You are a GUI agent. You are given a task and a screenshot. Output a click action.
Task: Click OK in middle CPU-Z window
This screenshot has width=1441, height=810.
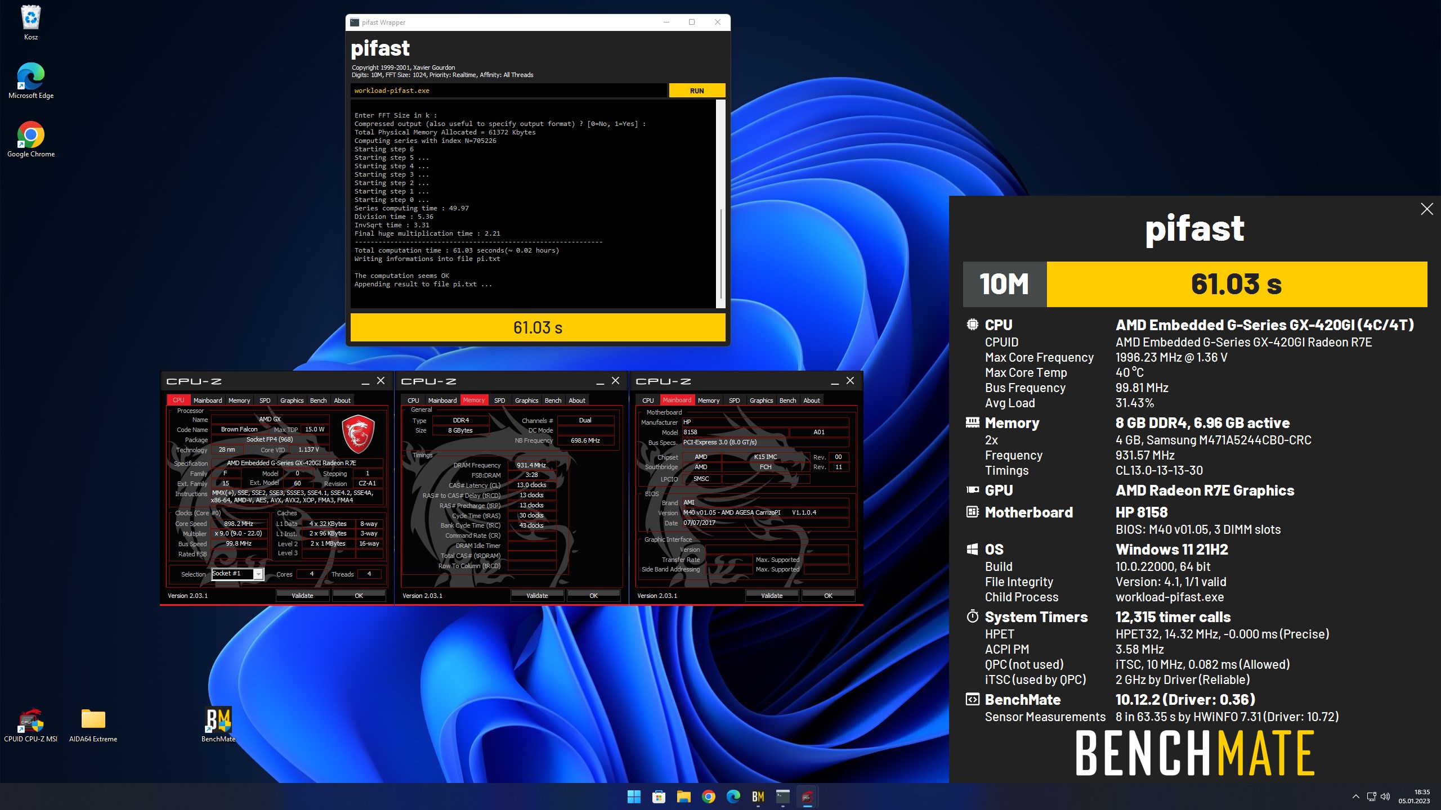(593, 595)
